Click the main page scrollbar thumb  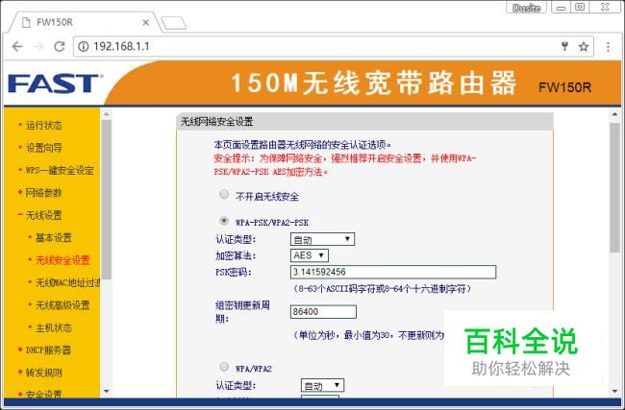tap(614, 187)
